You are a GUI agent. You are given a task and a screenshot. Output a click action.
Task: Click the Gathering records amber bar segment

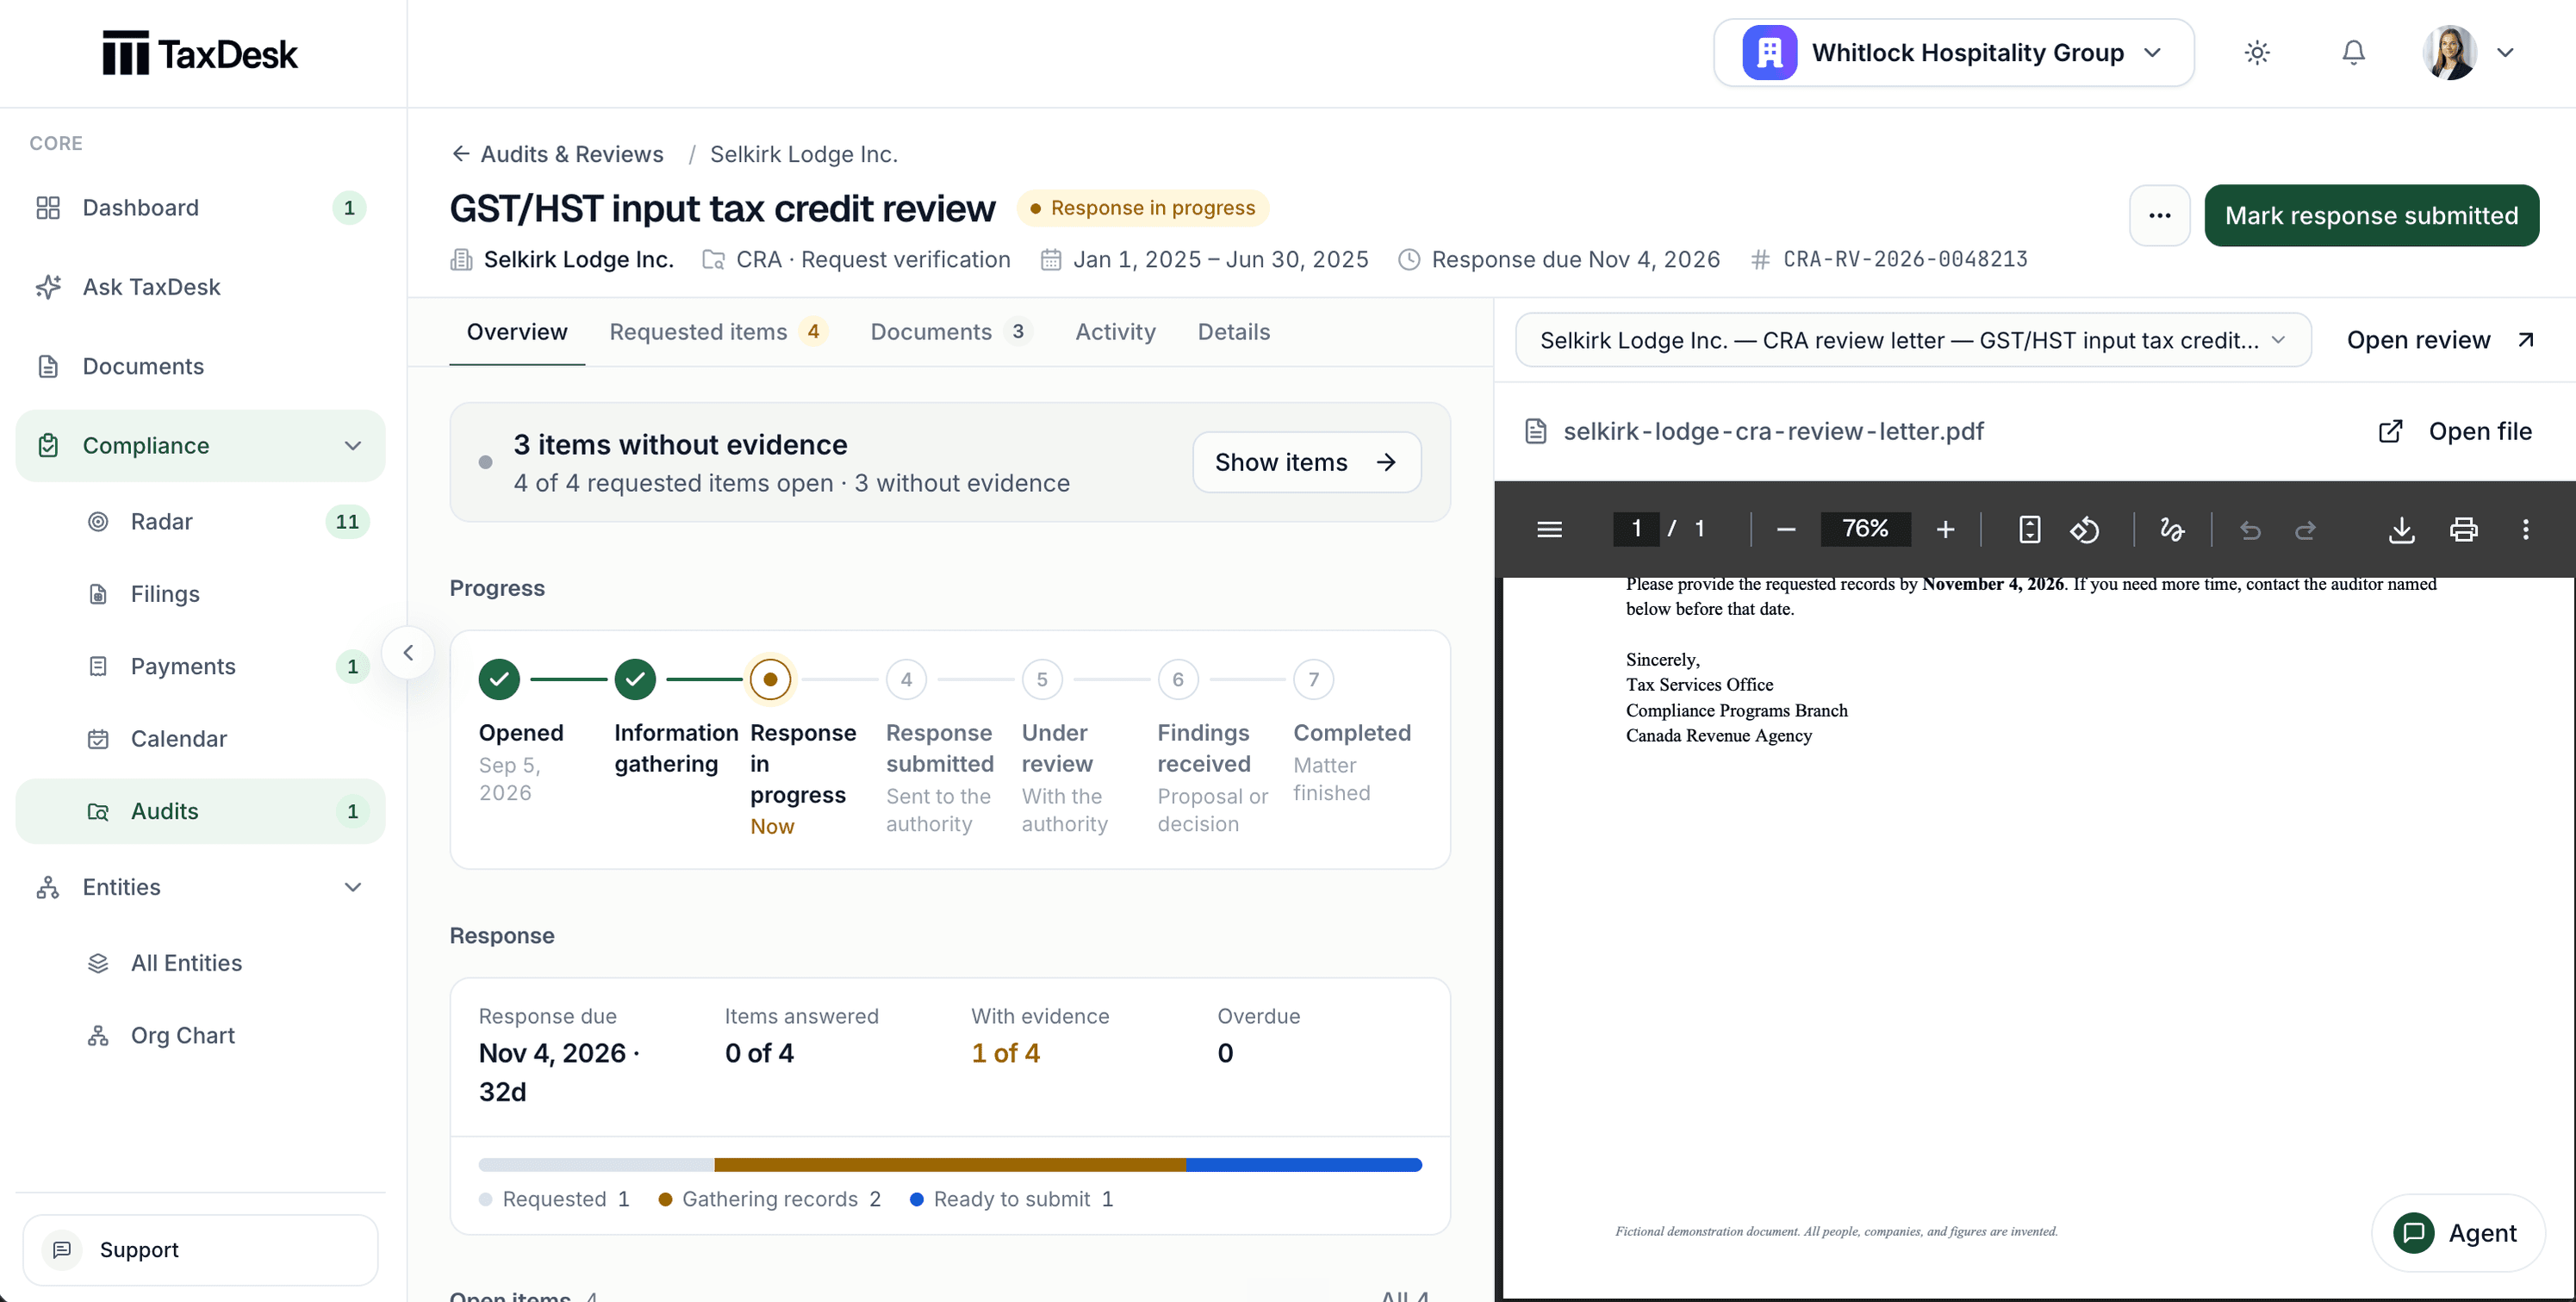pyautogui.click(x=950, y=1165)
